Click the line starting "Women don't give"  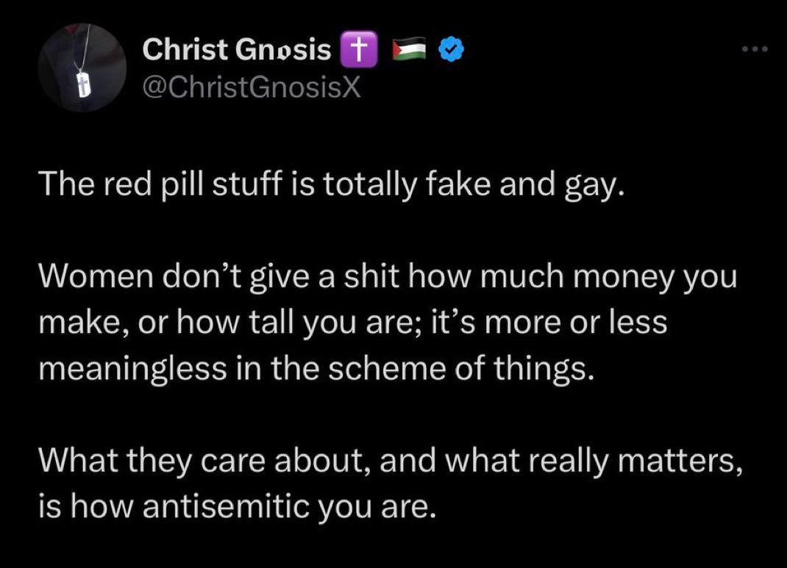[388, 277]
